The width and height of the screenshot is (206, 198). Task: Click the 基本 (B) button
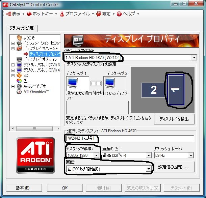(24, 188)
